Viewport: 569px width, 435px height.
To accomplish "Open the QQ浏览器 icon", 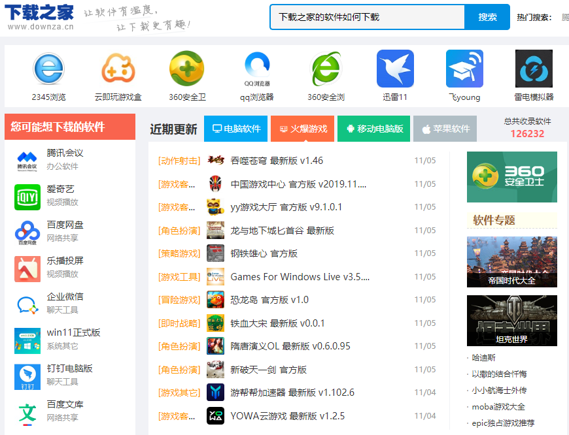I will pyautogui.click(x=256, y=69).
